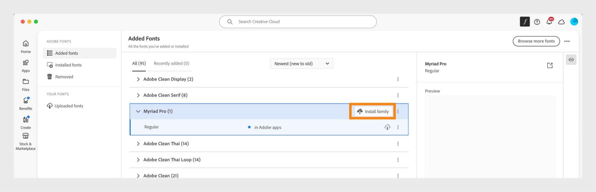Click the cloud sync status icon

(561, 22)
